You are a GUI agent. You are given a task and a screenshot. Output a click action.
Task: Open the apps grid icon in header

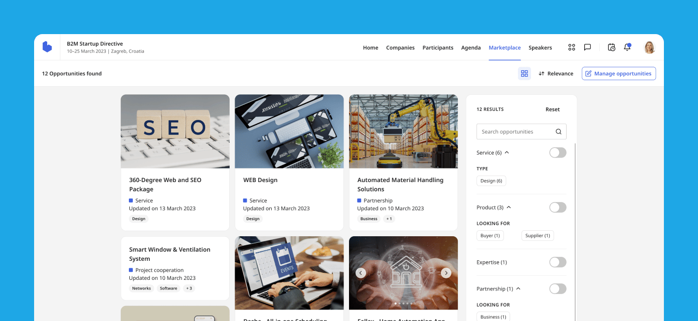(572, 47)
